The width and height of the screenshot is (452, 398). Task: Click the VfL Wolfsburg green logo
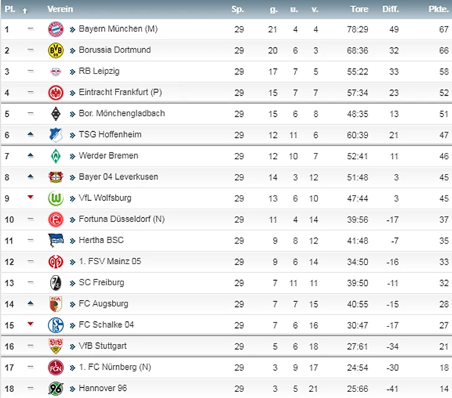point(56,198)
